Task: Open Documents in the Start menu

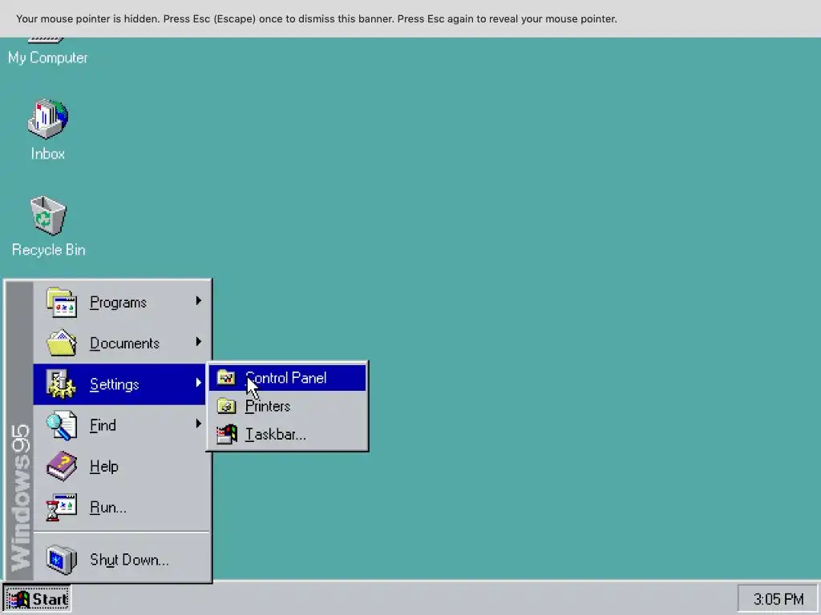Action: tap(121, 343)
